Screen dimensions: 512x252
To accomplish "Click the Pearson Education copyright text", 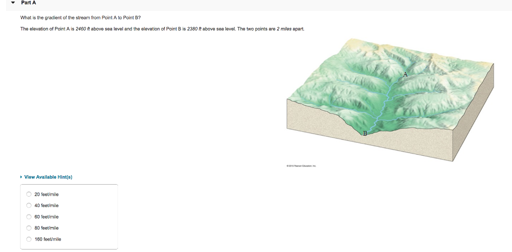I will [x=301, y=166].
